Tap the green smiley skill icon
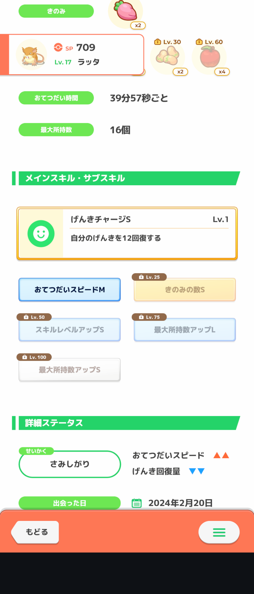 point(41,234)
